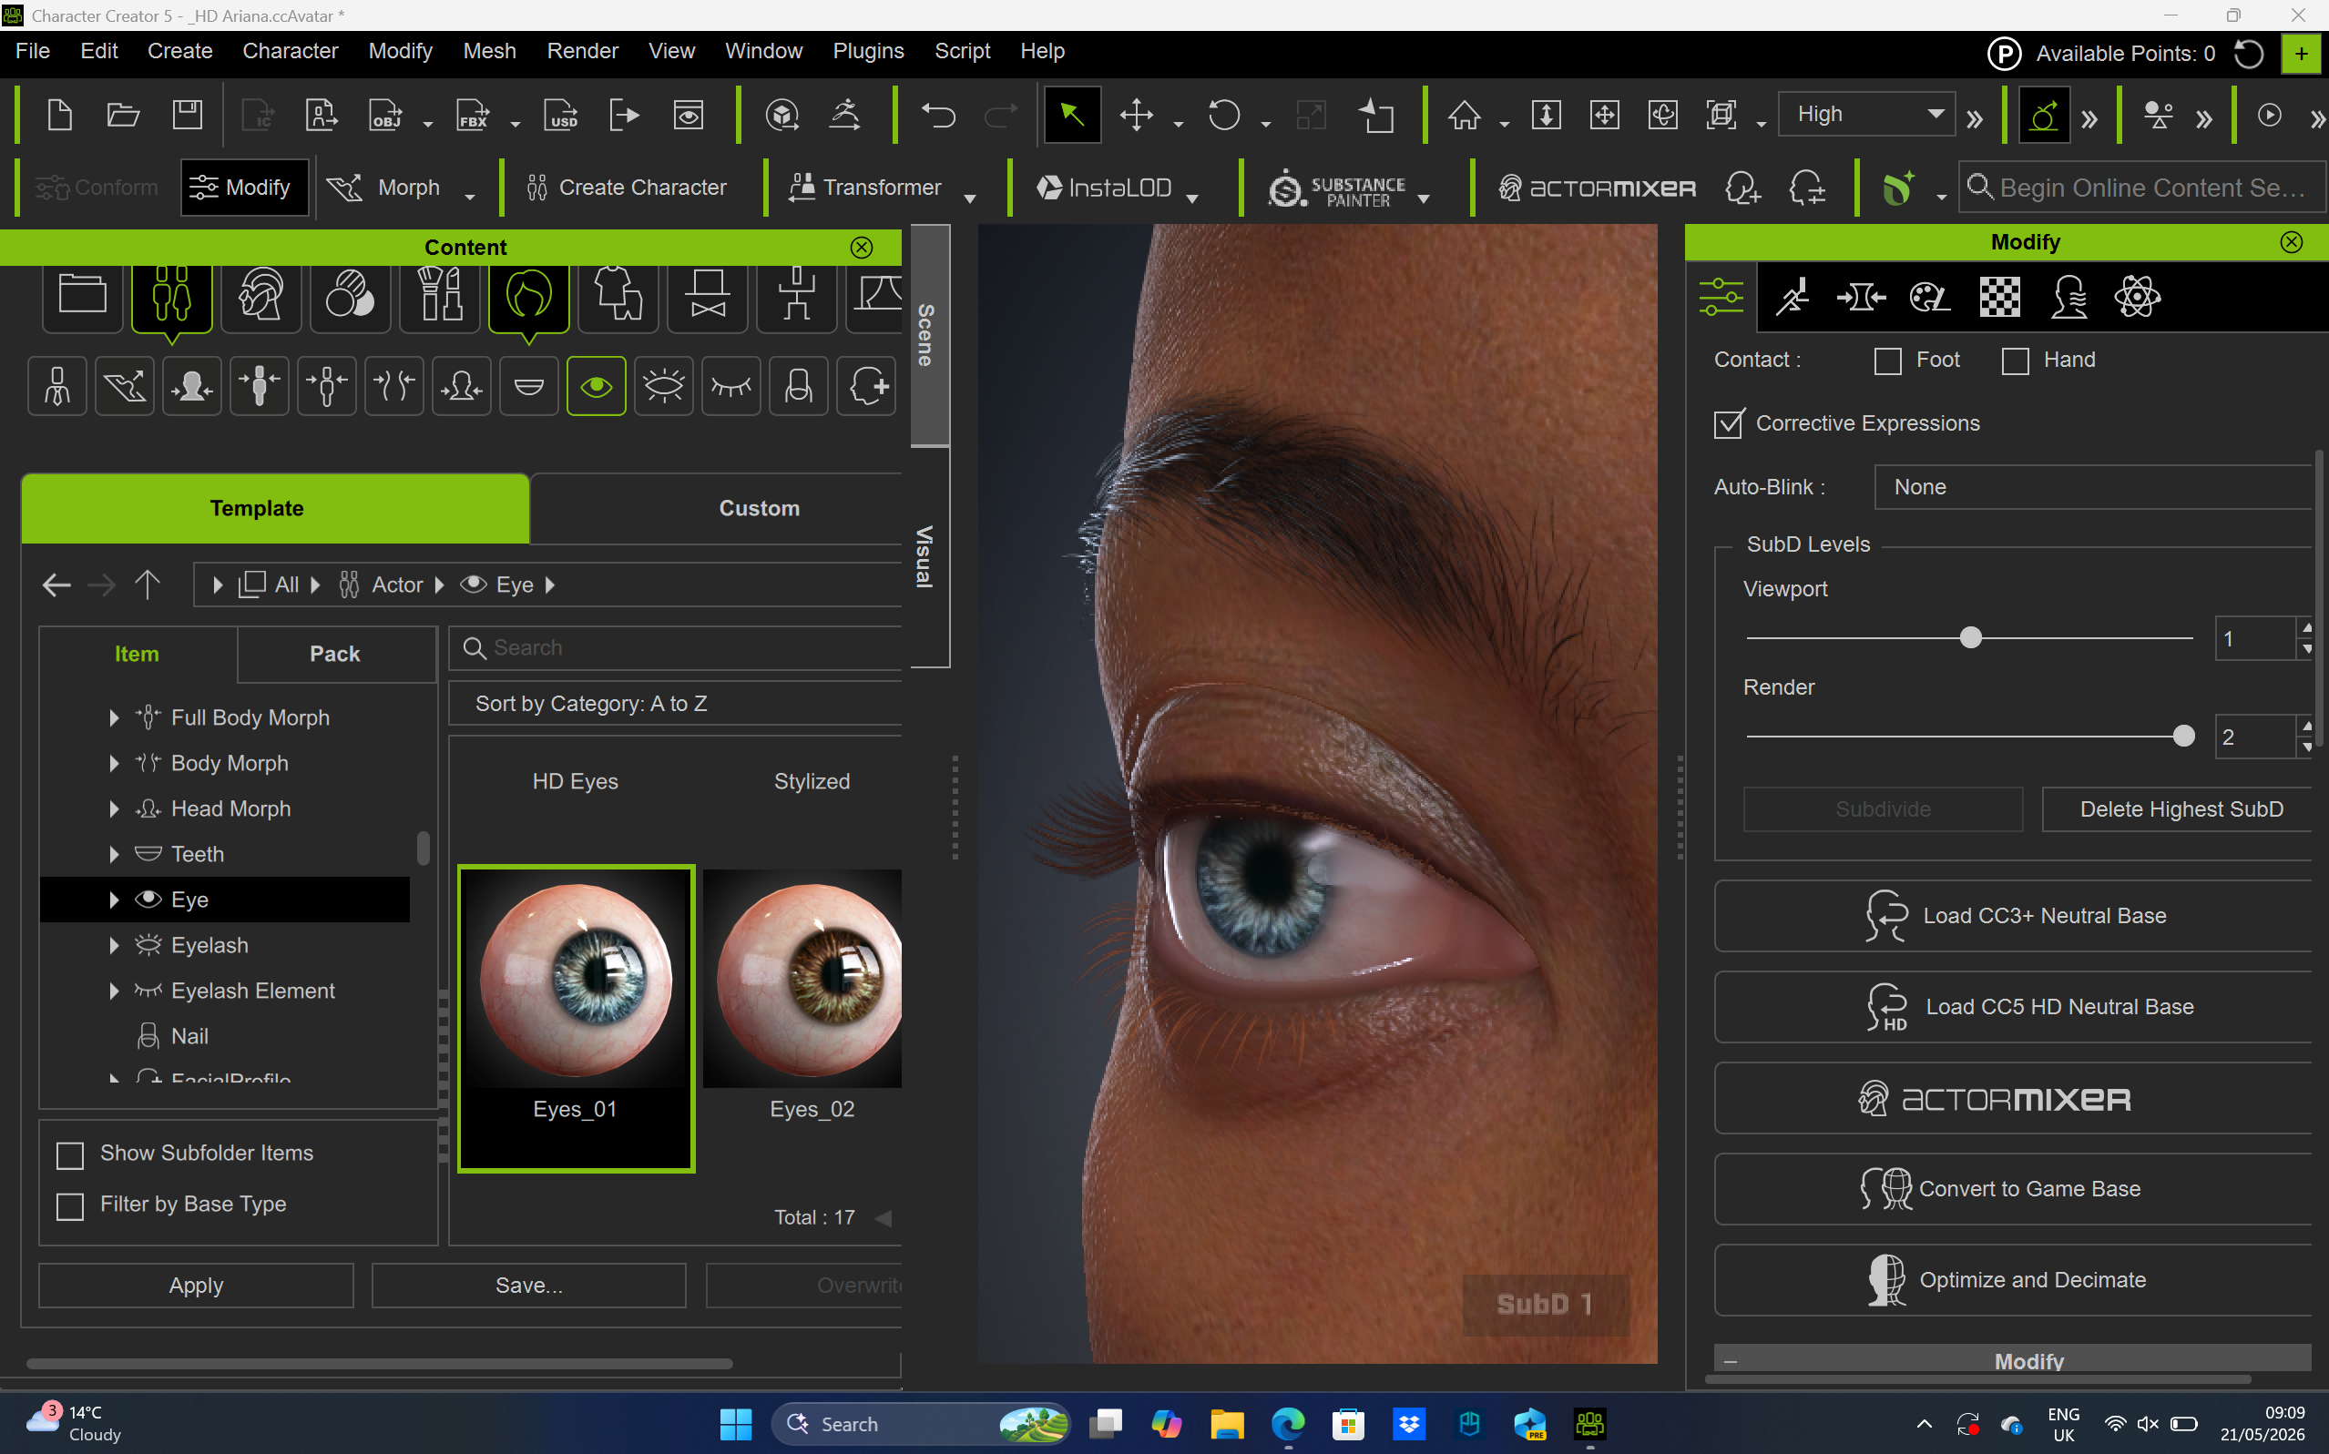Adjust the Render SubD slider
This screenshot has height=1454, width=2329.
[x=2184, y=737]
